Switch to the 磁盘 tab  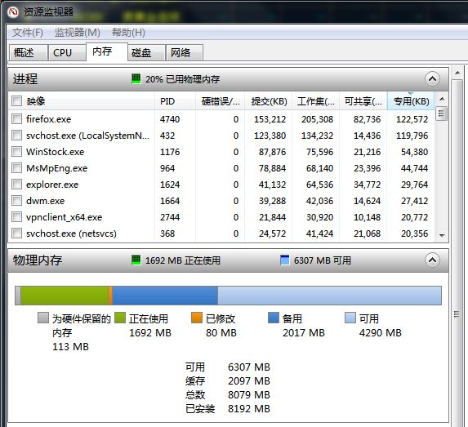click(x=146, y=53)
